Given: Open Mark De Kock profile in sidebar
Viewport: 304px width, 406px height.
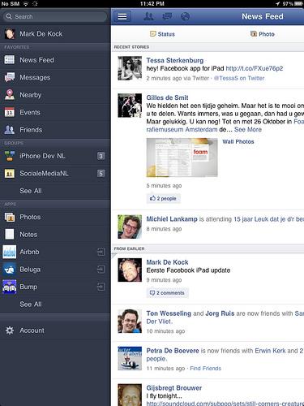Looking at the screenshot, I should [x=55, y=34].
